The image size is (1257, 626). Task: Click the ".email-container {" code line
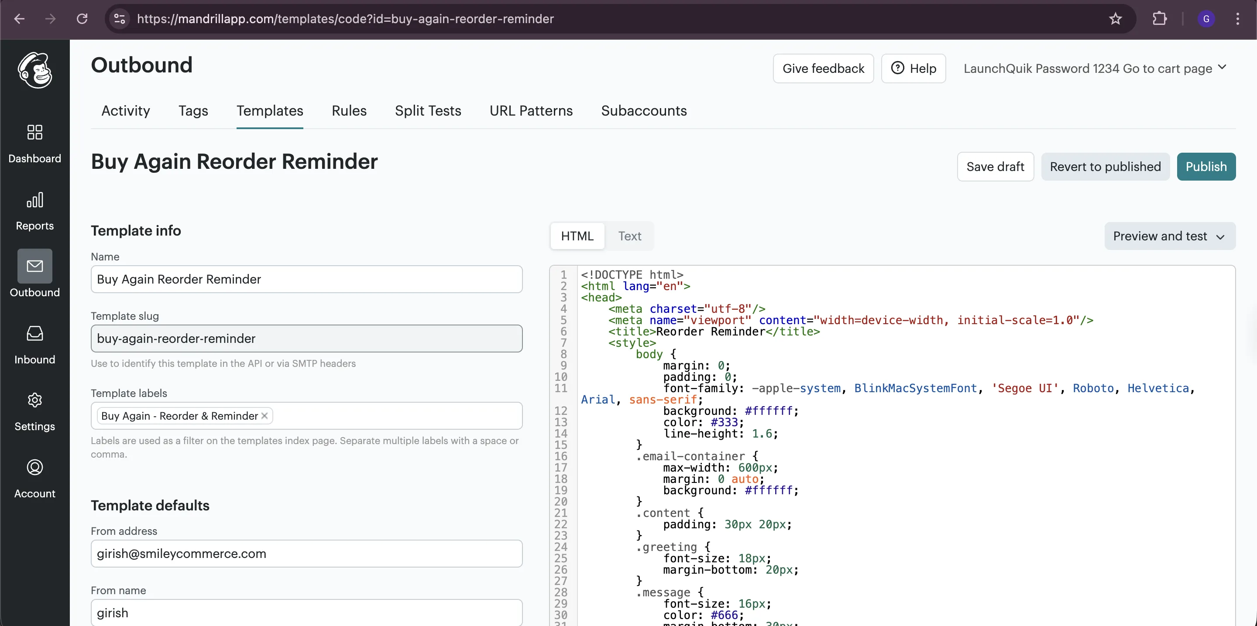click(x=697, y=457)
